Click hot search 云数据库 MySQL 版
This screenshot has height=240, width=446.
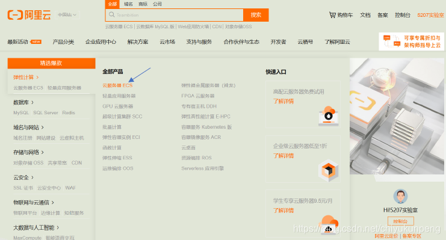155,26
